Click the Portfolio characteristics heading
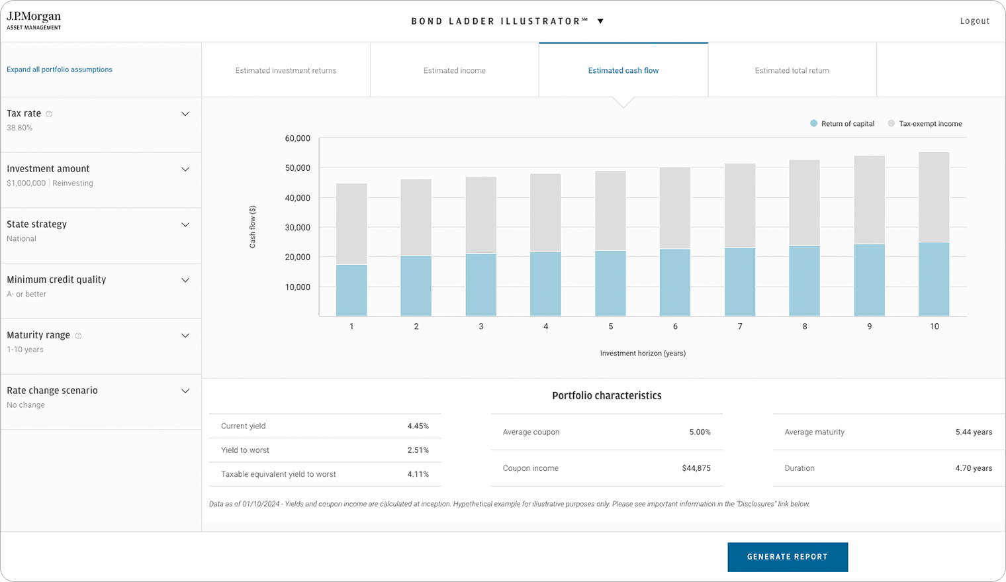 pos(607,396)
